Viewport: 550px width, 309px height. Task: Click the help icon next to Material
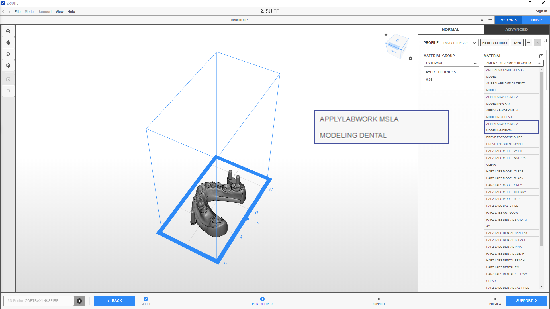(541, 56)
